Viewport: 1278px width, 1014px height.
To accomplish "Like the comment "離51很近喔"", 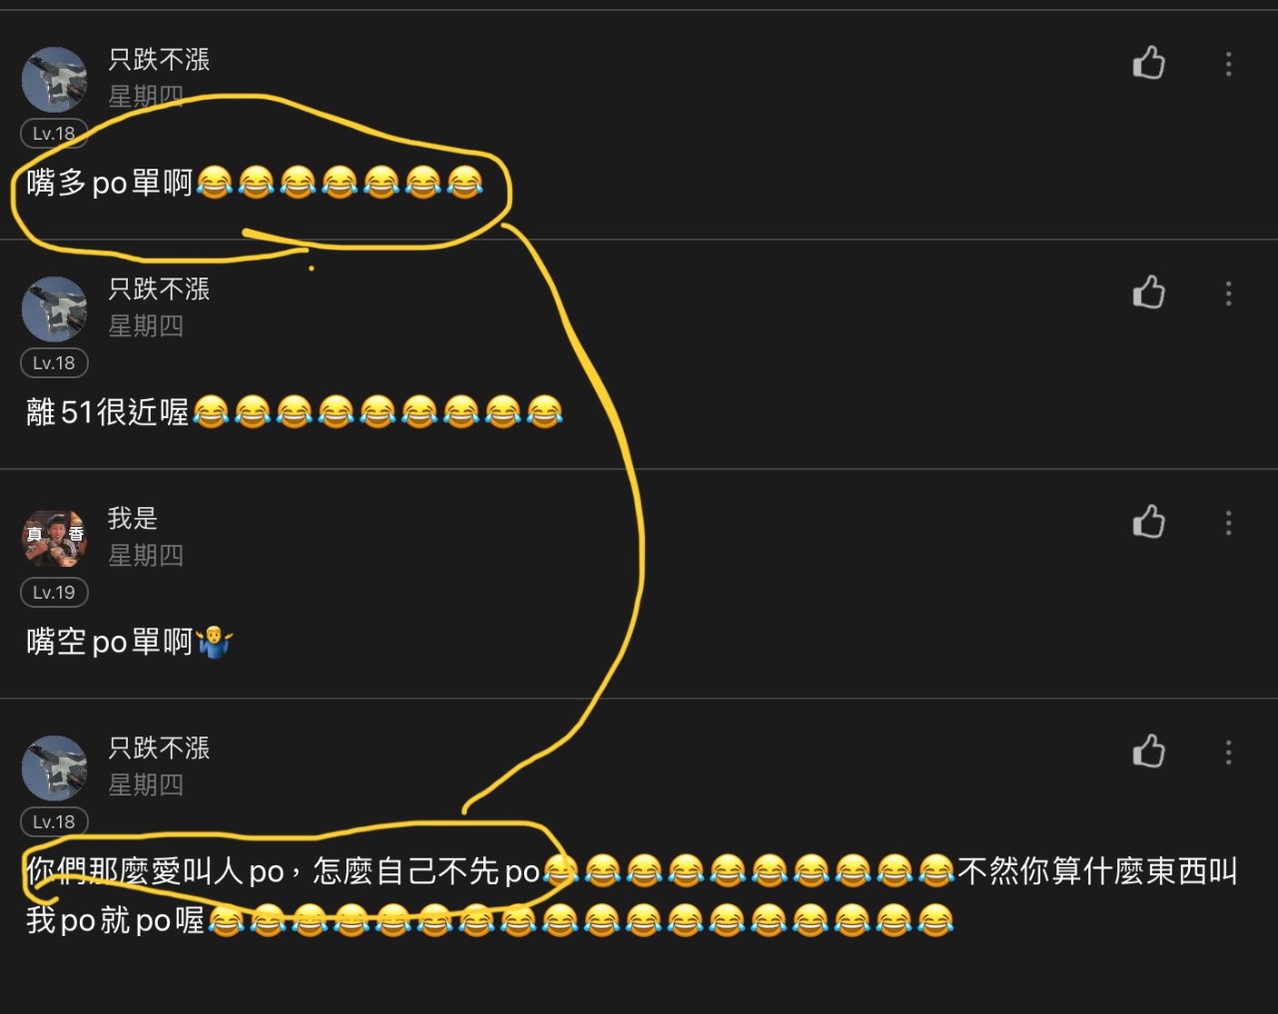I will (1149, 292).
